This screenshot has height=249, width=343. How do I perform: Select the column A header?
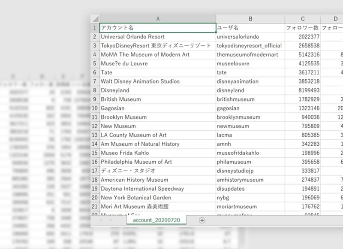(x=158, y=18)
